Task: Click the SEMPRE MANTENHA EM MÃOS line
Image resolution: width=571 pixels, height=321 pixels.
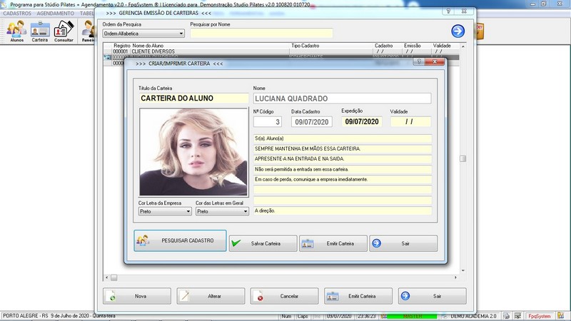Action: coord(343,149)
